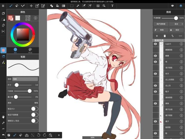185x139 pixels.
Task: Toggle the 笔压不透明度 pressure opacity switch
Action: (x=35, y=115)
